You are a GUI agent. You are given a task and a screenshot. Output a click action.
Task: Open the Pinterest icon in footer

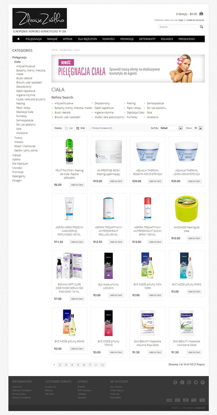[x=203, y=382]
